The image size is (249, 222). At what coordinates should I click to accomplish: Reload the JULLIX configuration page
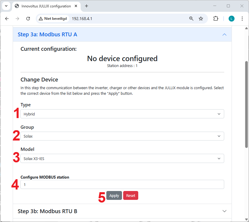[28, 19]
